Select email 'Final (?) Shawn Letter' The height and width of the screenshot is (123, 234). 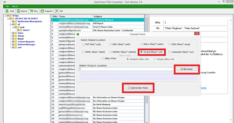98,27
